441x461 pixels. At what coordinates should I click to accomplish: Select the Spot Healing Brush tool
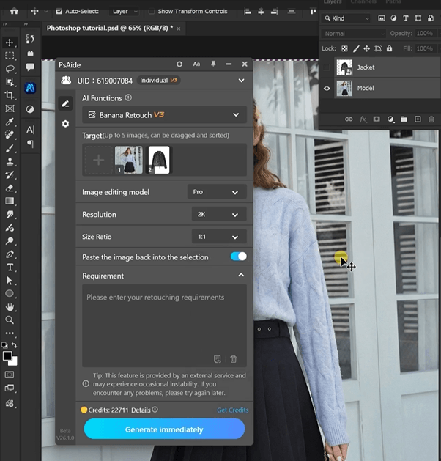click(x=10, y=135)
